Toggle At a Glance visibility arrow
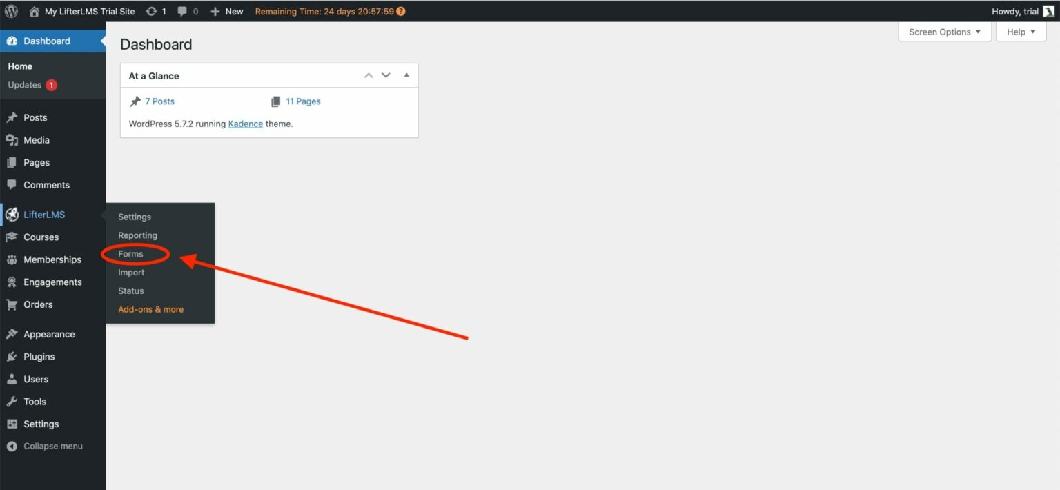Image resolution: width=1060 pixels, height=490 pixels. [x=406, y=75]
